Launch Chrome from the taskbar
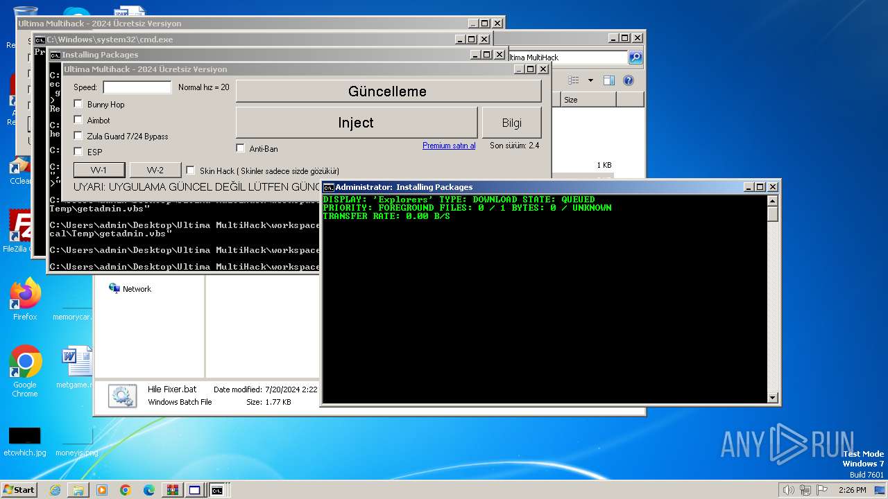 [x=126, y=490]
